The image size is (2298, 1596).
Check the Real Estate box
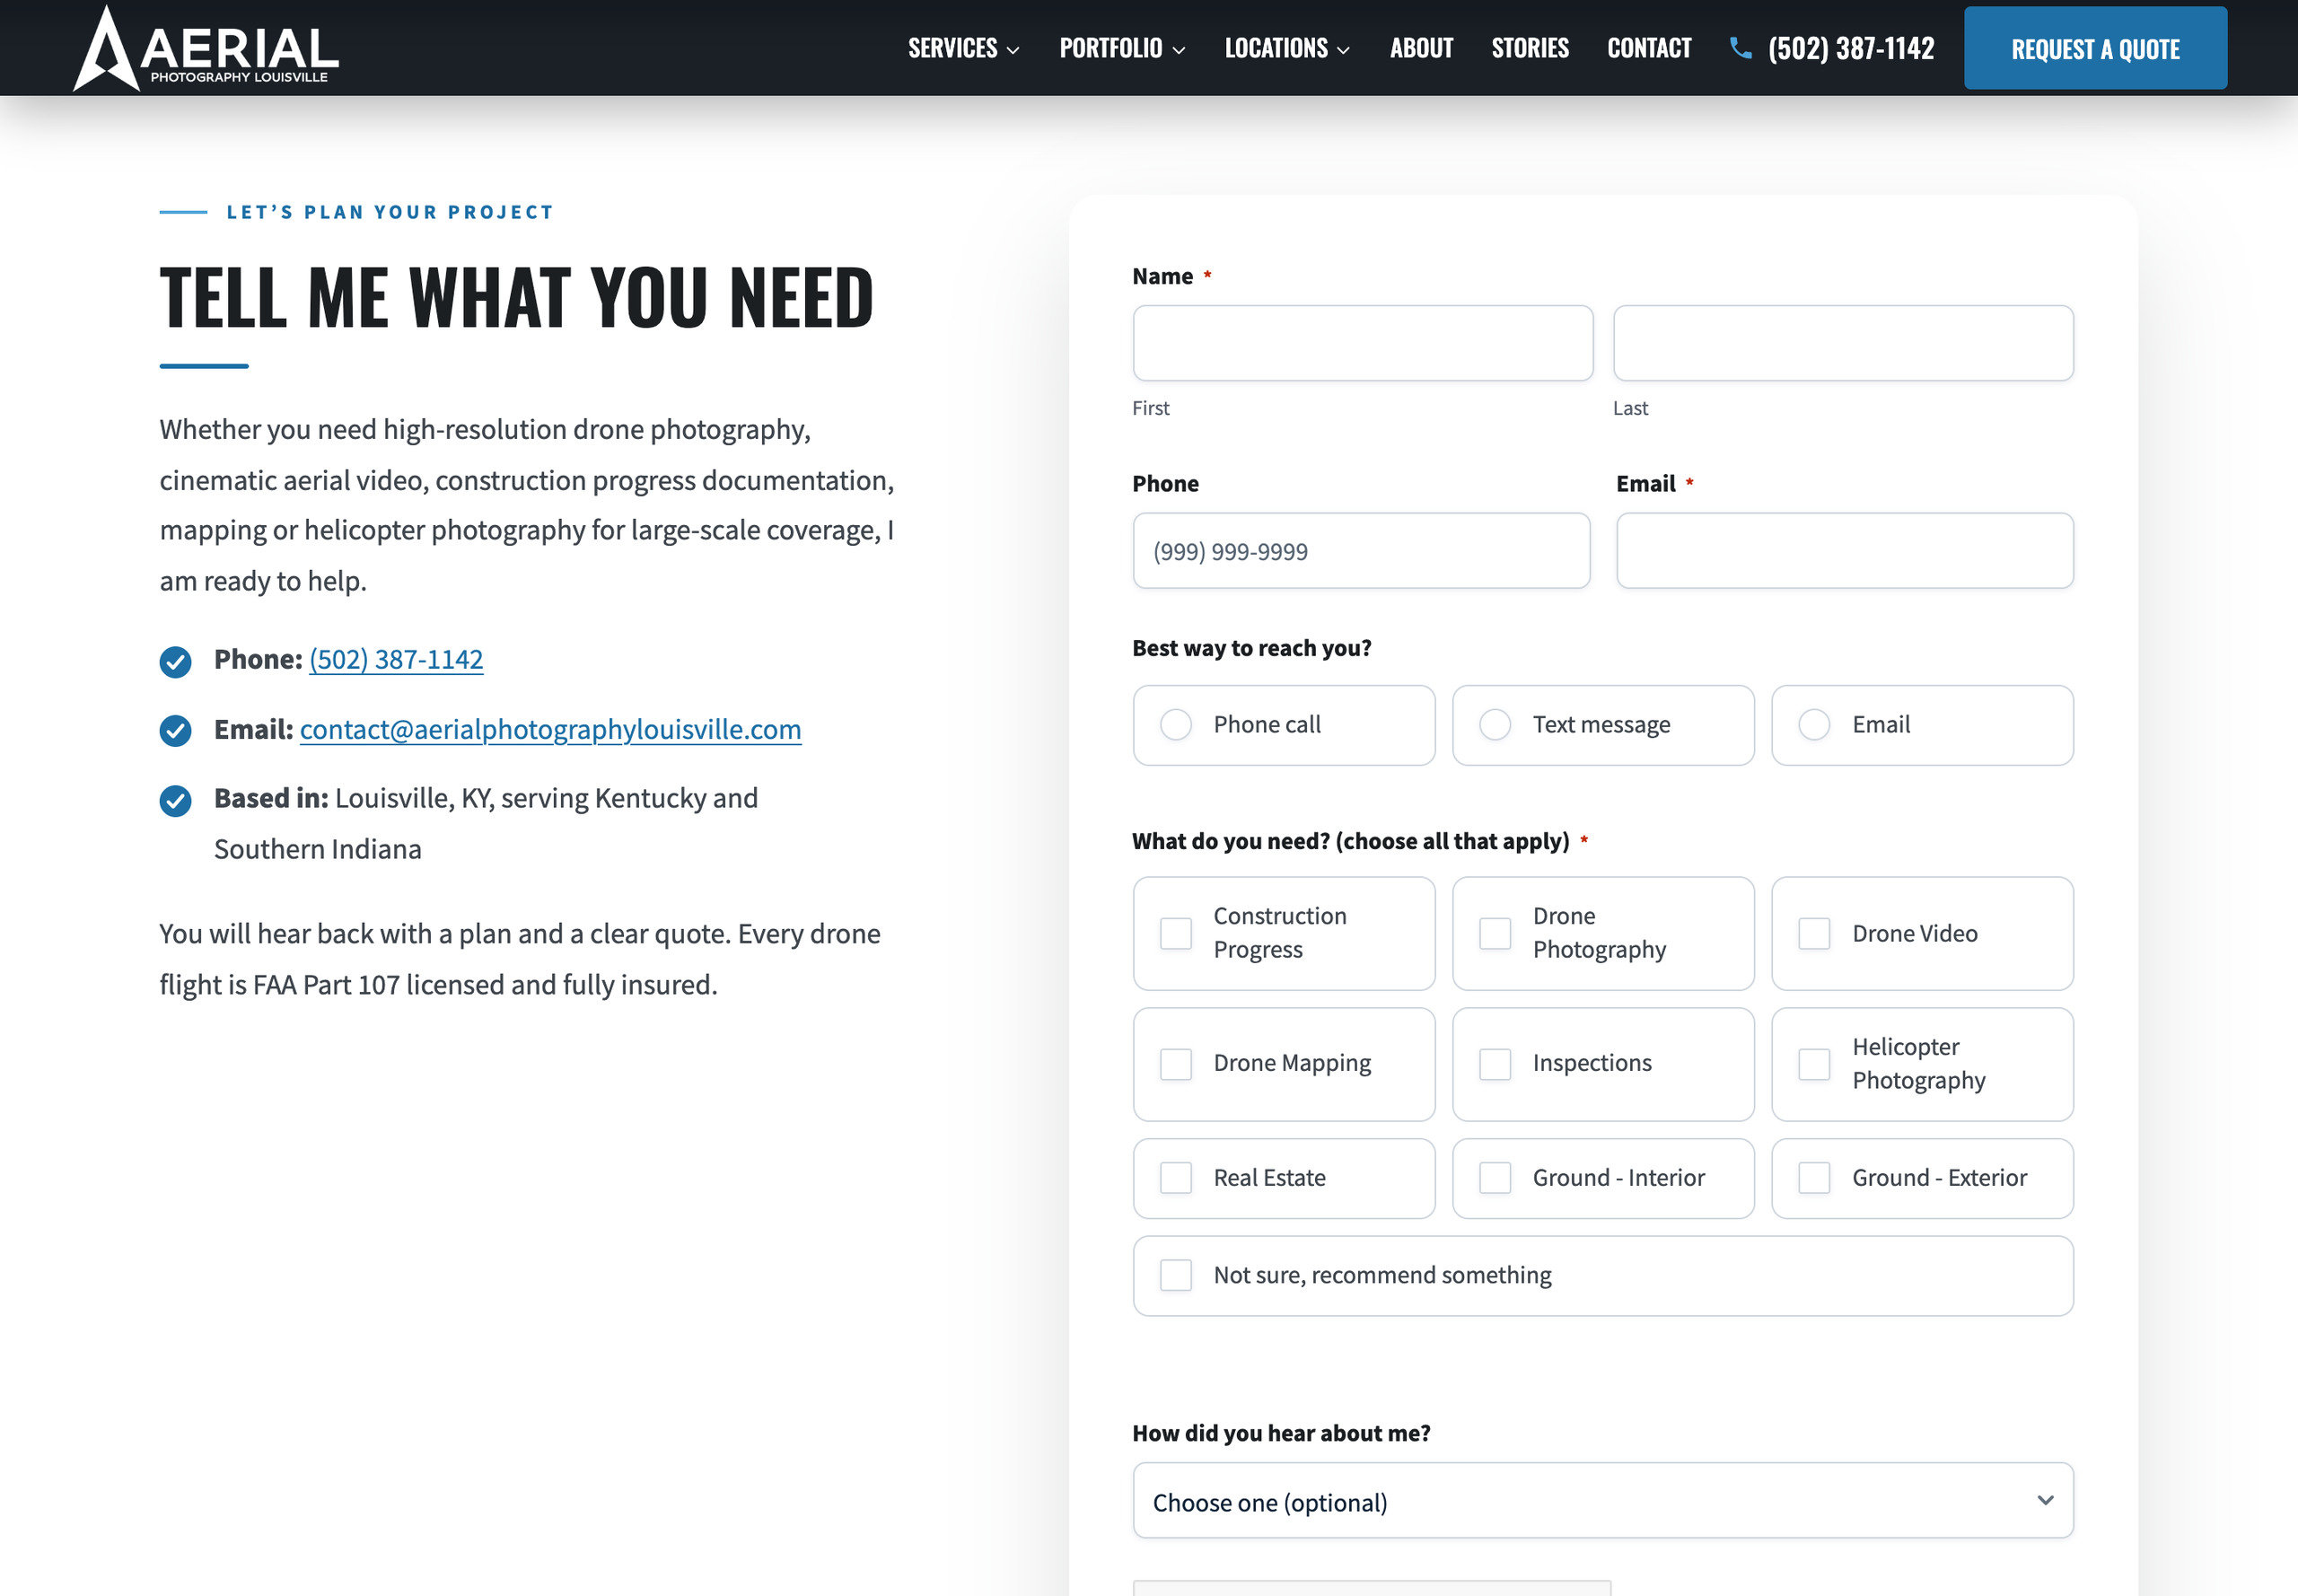[x=1175, y=1178]
